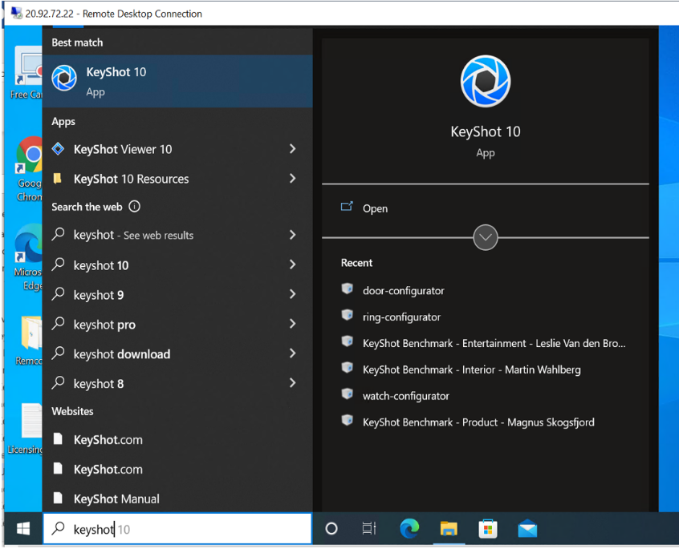Image resolution: width=679 pixels, height=549 pixels.
Task: Select KeyShot 10 Resources folder icon
Action: coord(58,179)
